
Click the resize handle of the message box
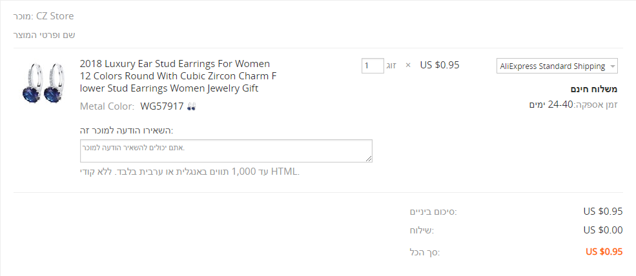click(369, 159)
